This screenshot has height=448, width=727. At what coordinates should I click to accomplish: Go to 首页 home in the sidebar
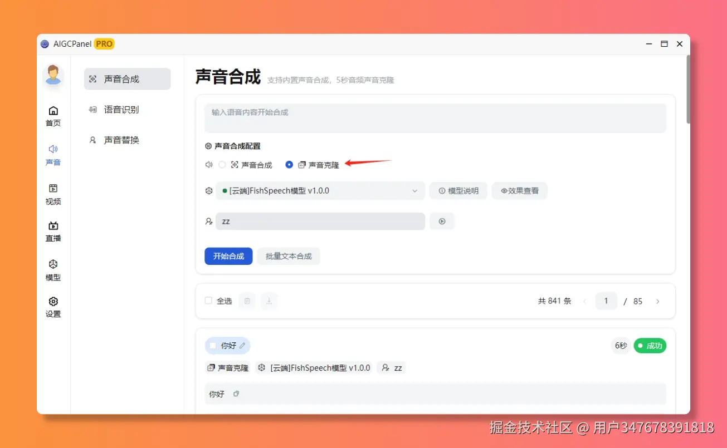[53, 116]
